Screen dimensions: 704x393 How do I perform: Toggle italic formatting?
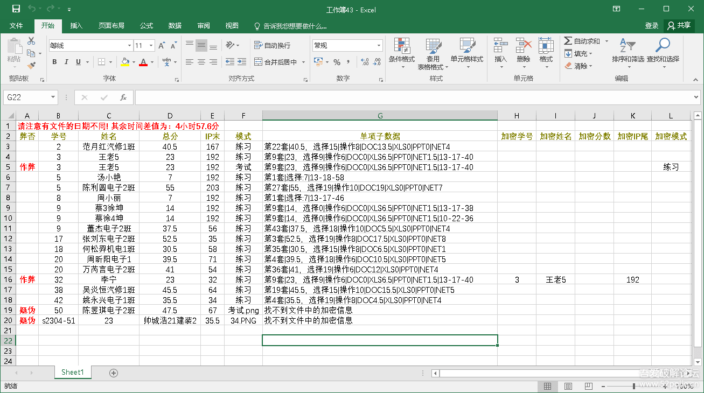pyautogui.click(x=66, y=62)
